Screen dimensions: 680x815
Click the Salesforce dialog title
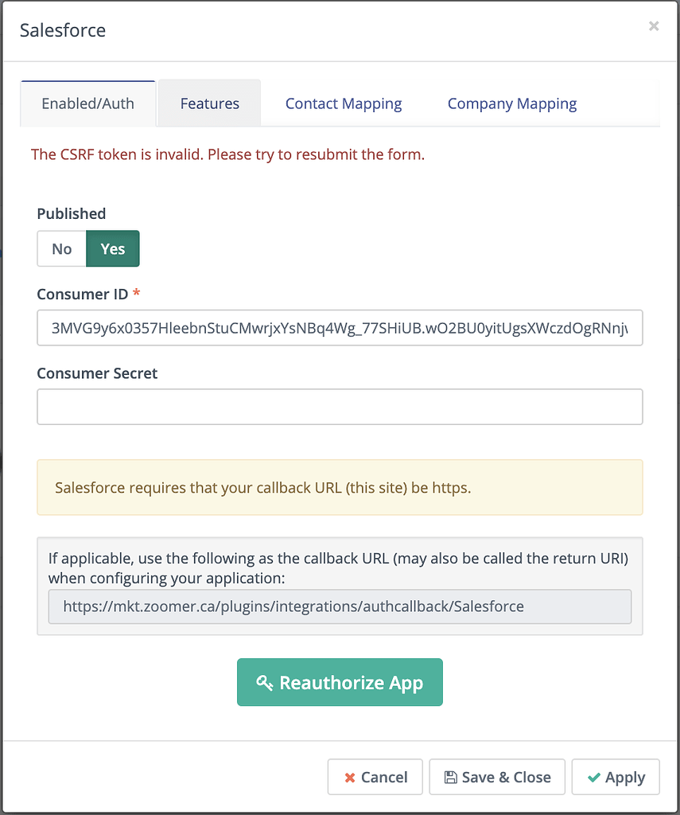click(63, 30)
